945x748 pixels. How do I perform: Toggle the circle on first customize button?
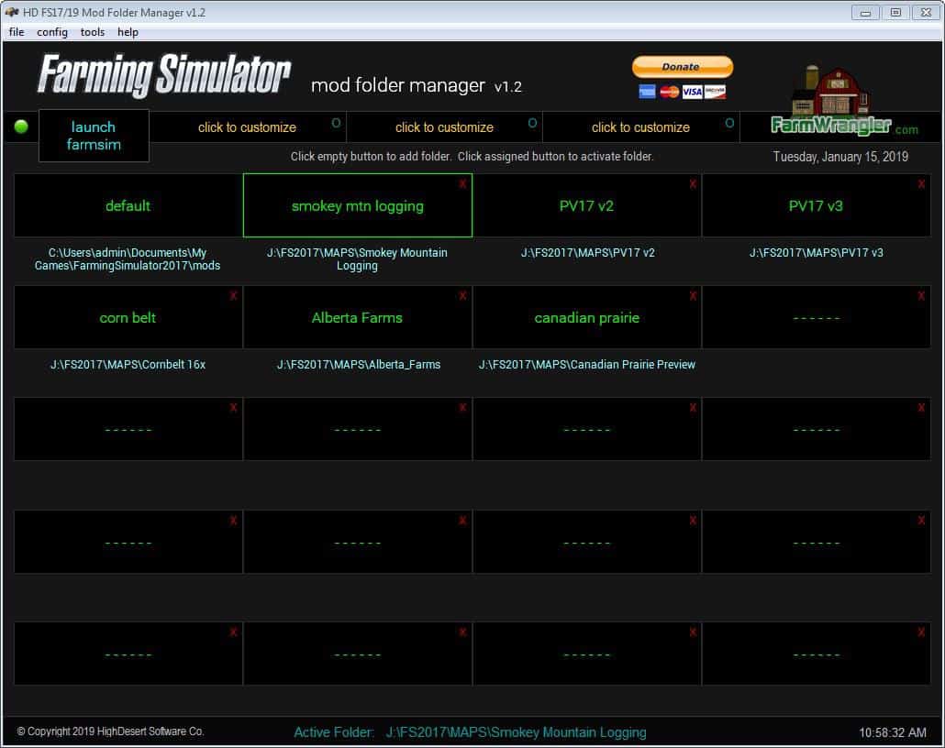point(336,123)
